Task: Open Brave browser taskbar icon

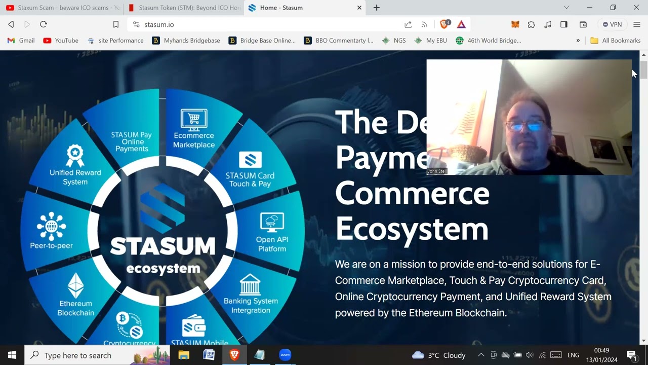Action: click(x=234, y=355)
